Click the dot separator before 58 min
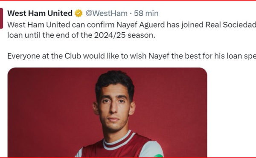This screenshot has height=158, width=256. [131, 14]
